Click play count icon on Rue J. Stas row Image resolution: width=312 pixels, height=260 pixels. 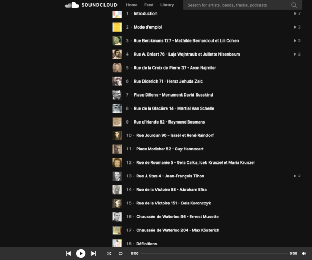[x=295, y=176]
